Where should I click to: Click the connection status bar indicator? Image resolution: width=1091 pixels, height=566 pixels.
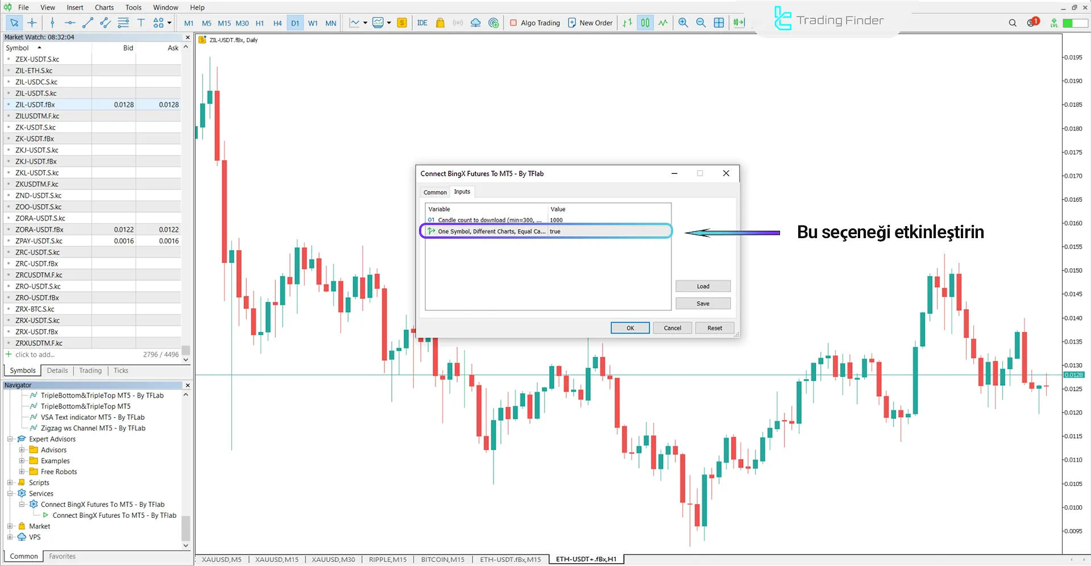click(1075, 23)
